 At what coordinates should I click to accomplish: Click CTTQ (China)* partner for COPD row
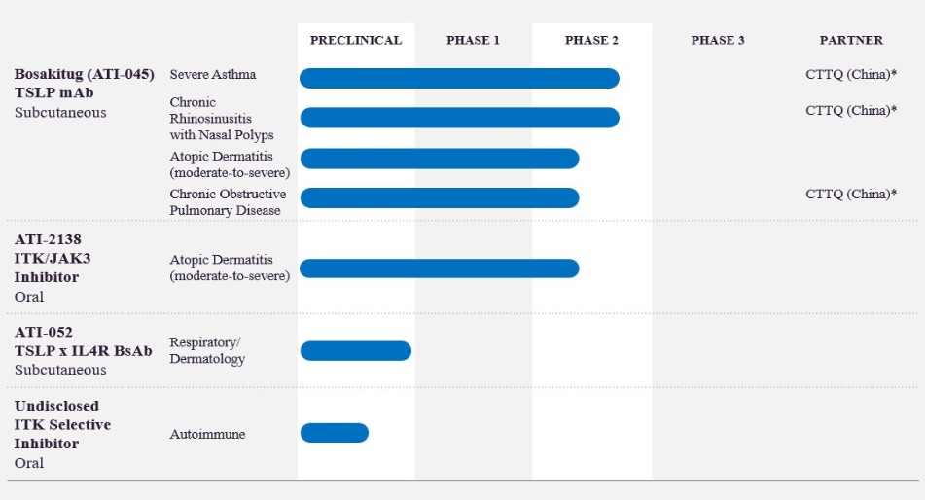851,195
